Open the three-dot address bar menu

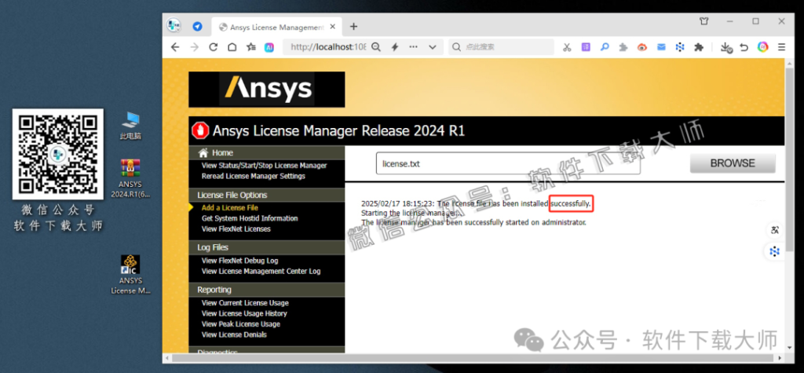(x=413, y=47)
